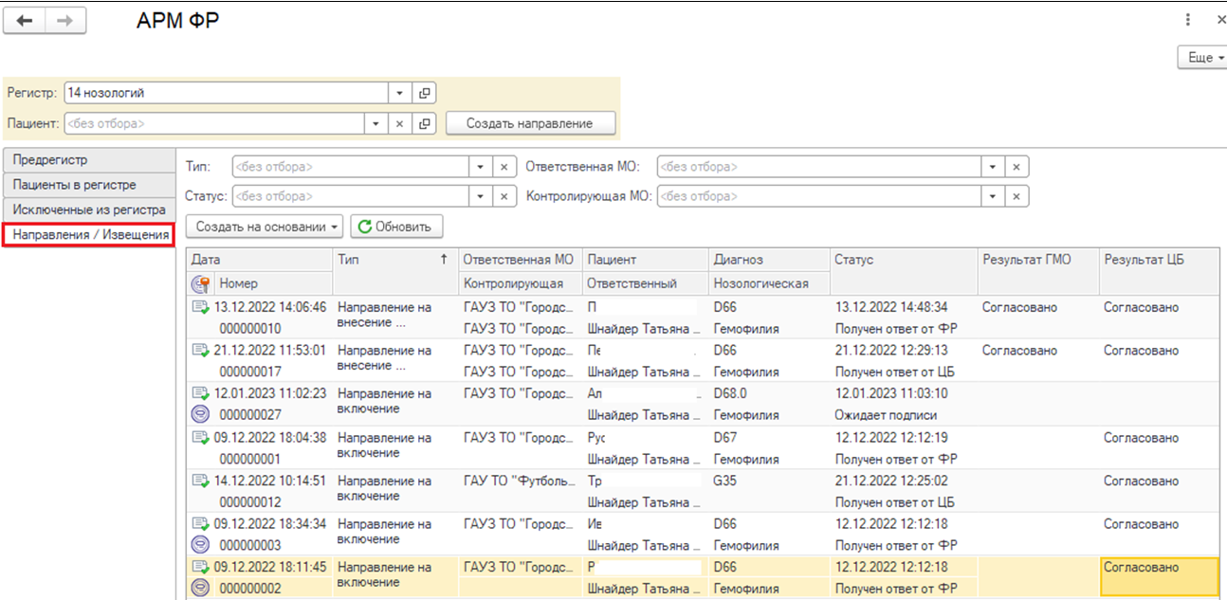
Task: Open the three-dot options menu
Action: (x=1187, y=20)
